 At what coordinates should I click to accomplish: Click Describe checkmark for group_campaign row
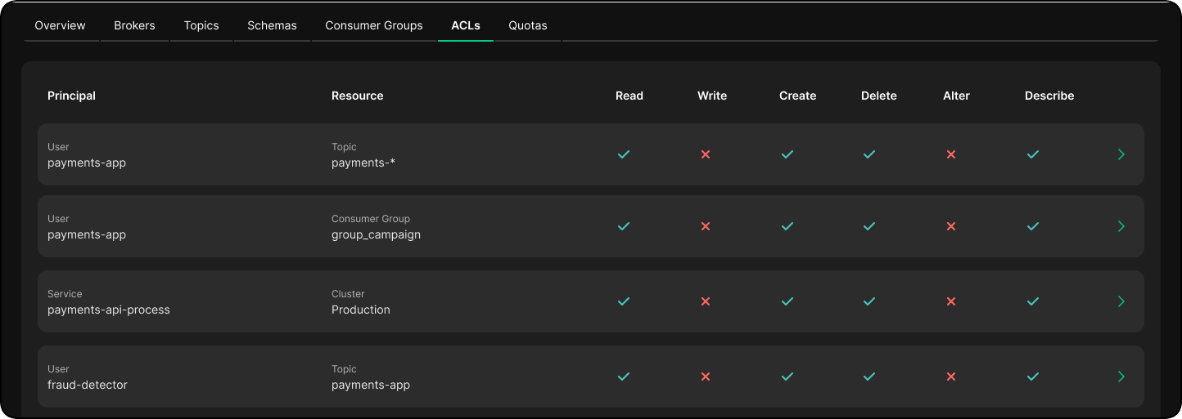tap(1033, 226)
